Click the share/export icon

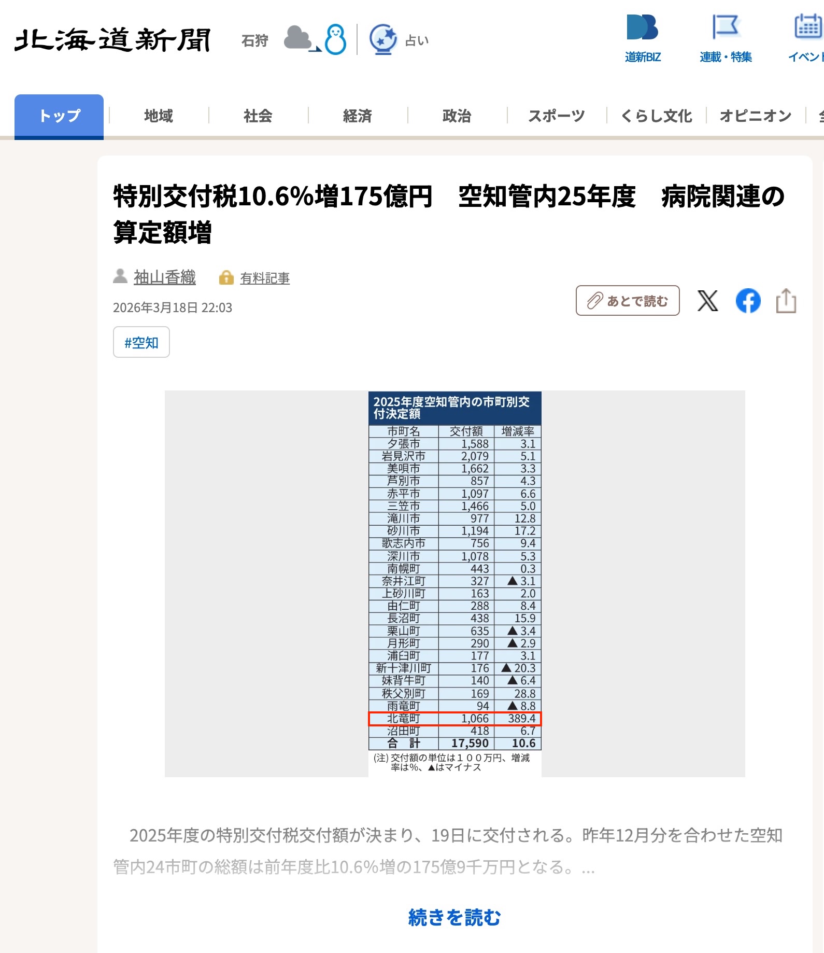(786, 301)
